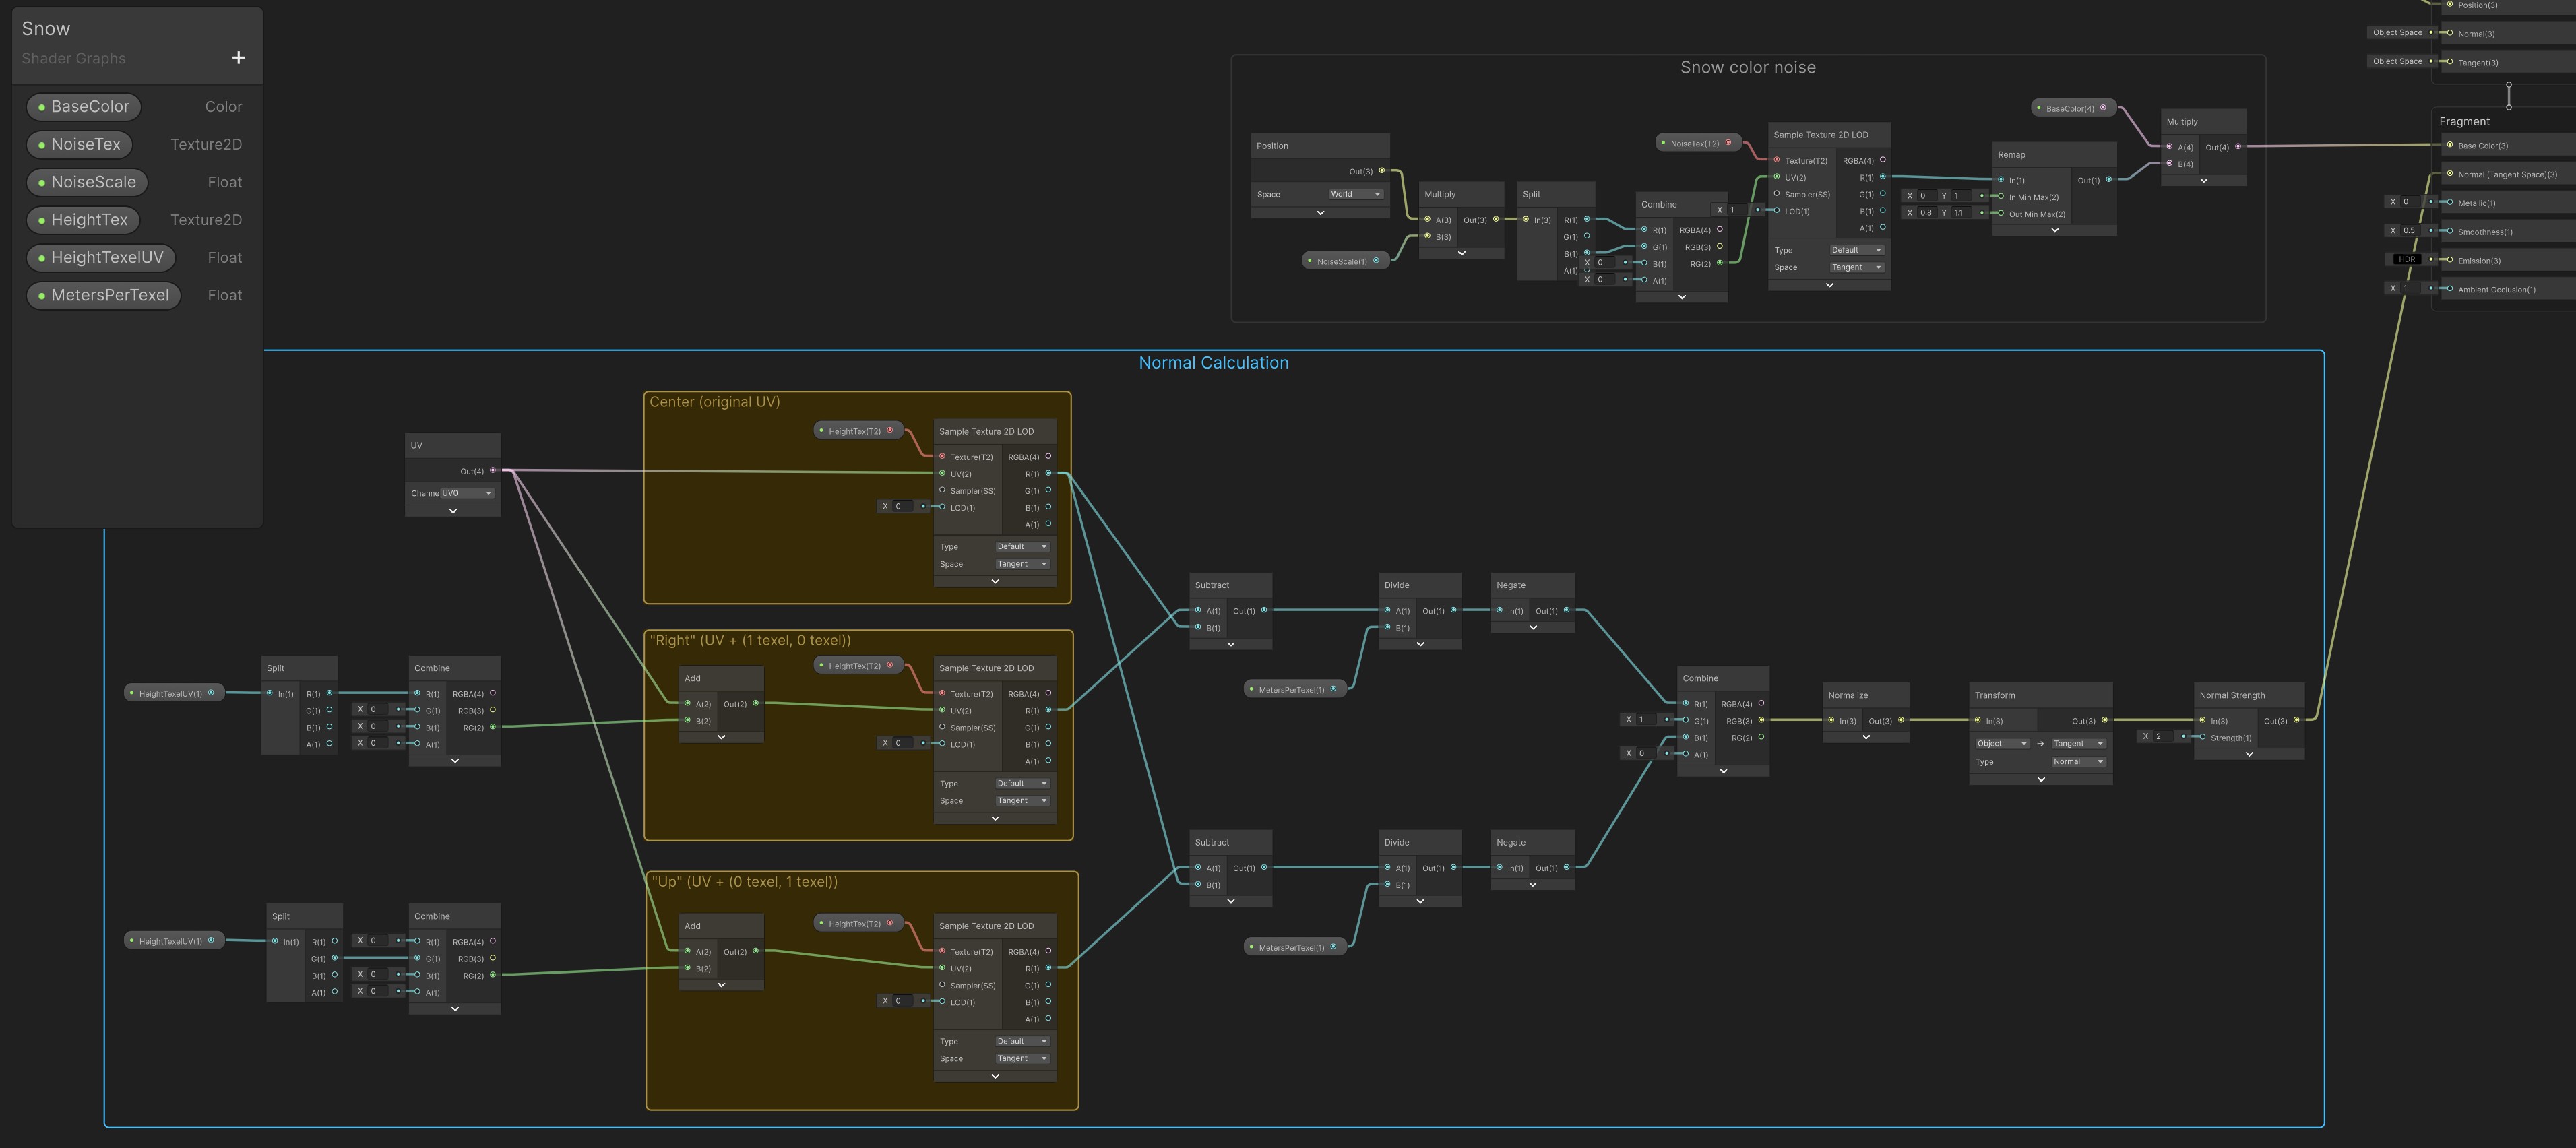Click the Fragment Base Color(3) input port
This screenshot has height=1148, width=2576.
click(2449, 145)
